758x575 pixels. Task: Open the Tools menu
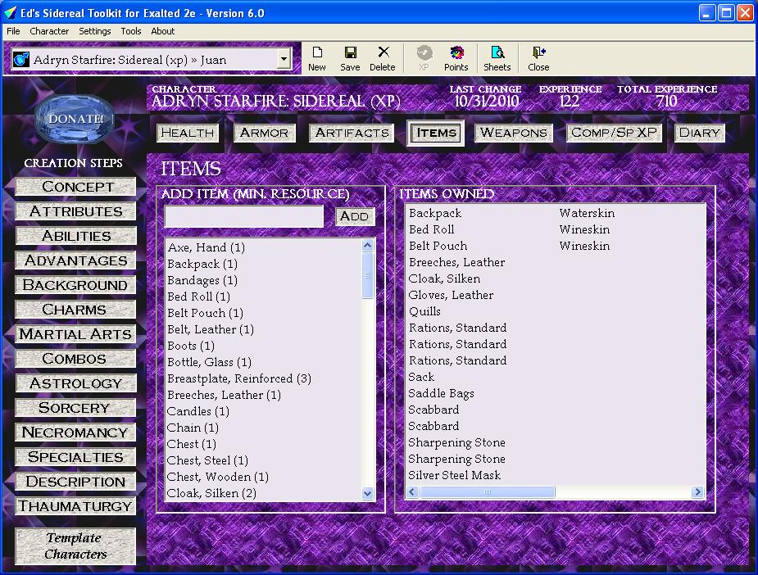click(x=131, y=31)
